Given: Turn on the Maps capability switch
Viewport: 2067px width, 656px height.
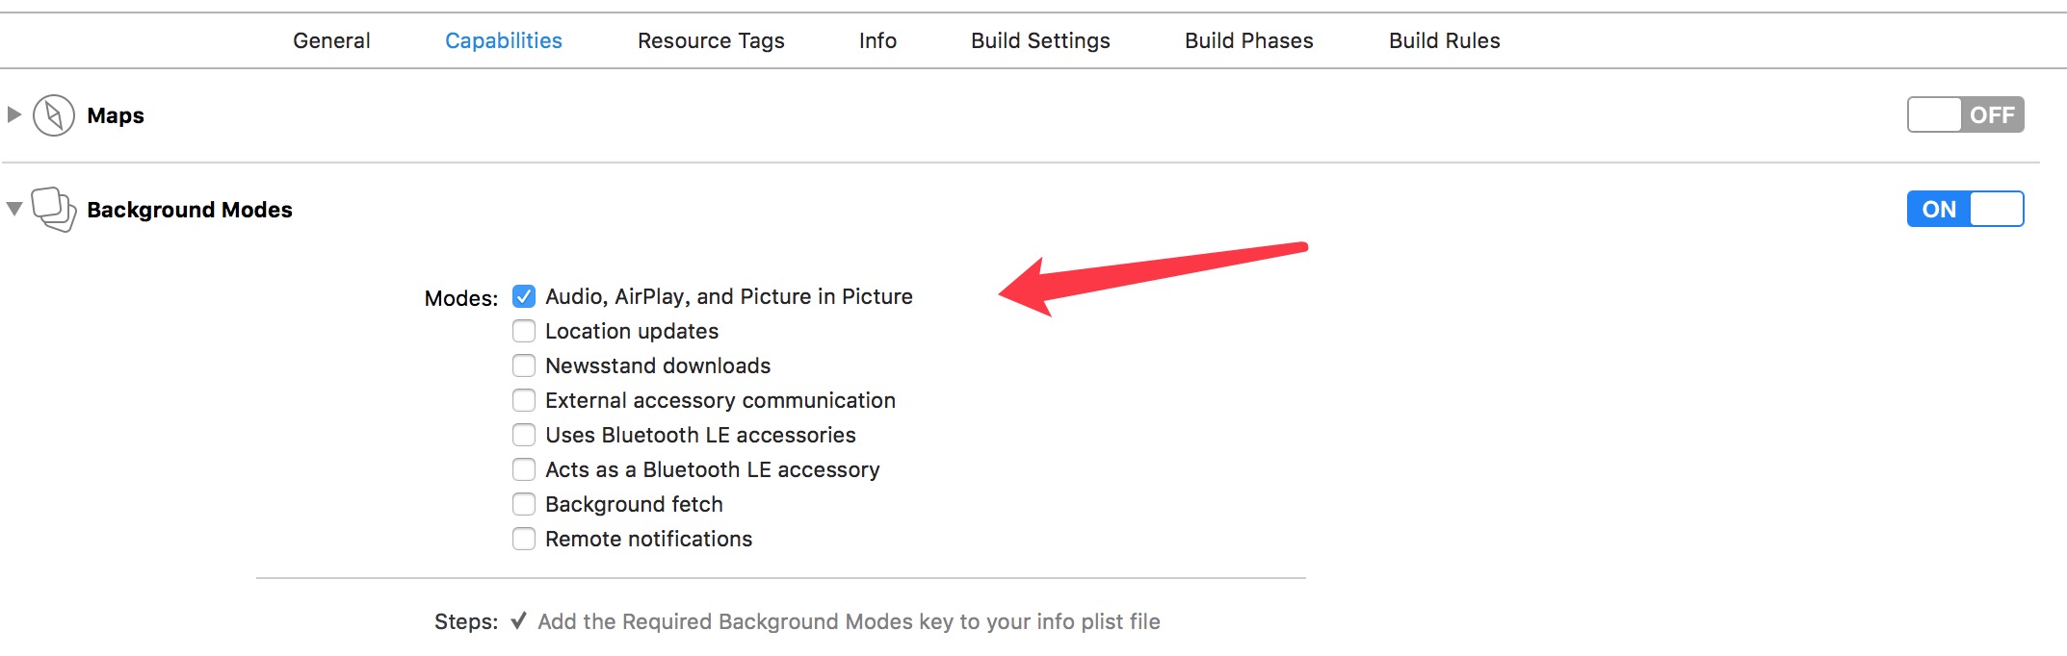Looking at the screenshot, I should click(1965, 114).
